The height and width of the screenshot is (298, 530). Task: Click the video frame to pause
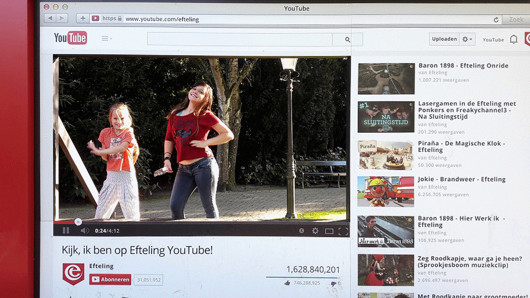click(x=202, y=138)
